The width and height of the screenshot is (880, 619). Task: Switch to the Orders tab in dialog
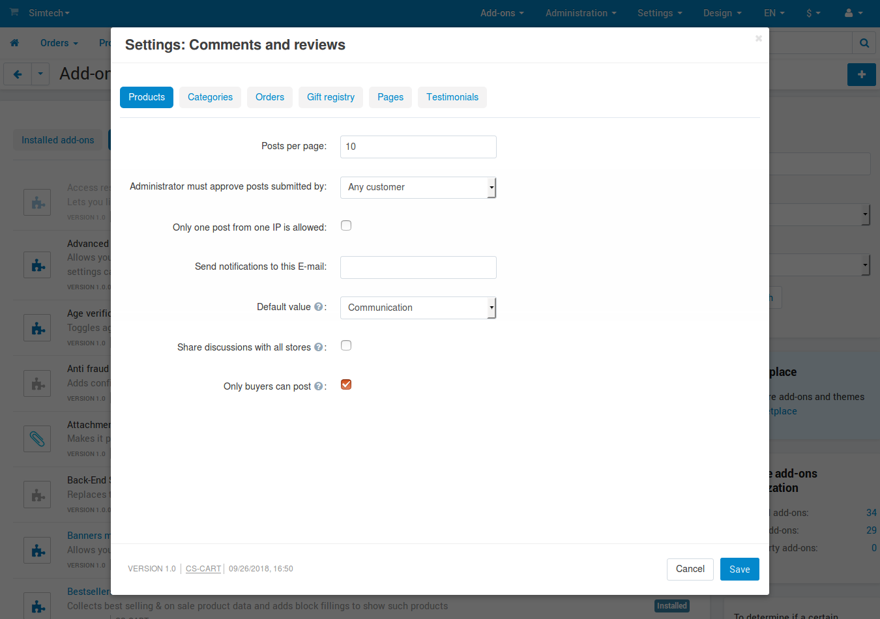pos(270,97)
